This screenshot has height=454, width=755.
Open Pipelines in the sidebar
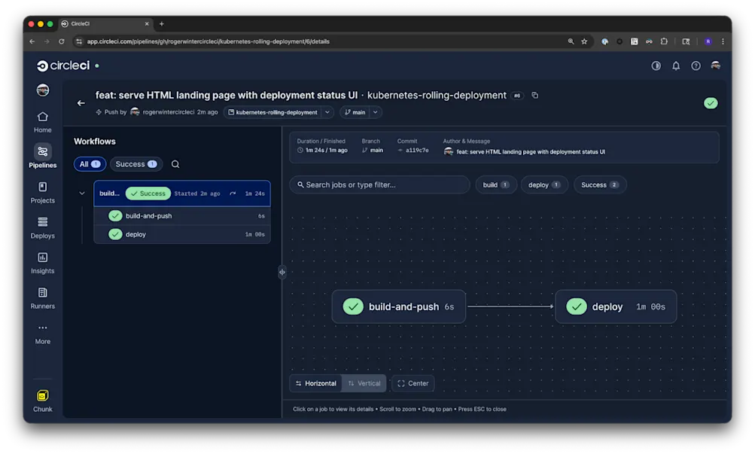coord(42,157)
